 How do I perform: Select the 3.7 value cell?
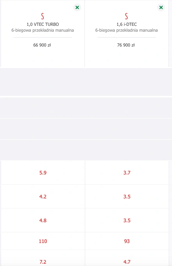127,173
